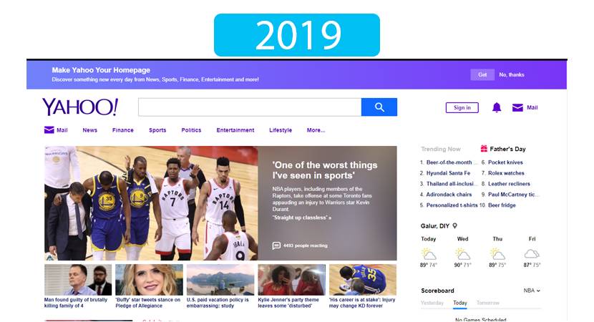Click trending item Beer fridge
The height and width of the screenshot is (322, 594).
(502, 205)
